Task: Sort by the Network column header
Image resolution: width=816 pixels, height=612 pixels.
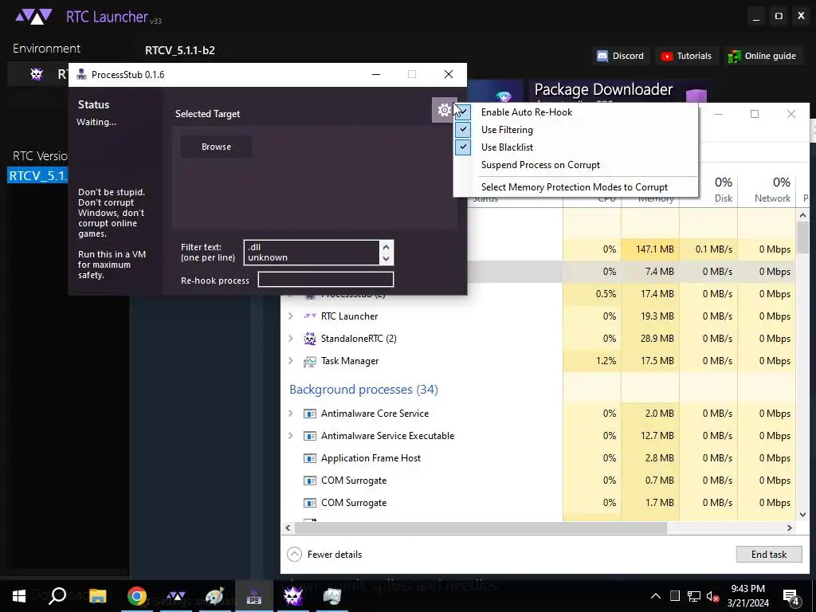Action: point(767,189)
